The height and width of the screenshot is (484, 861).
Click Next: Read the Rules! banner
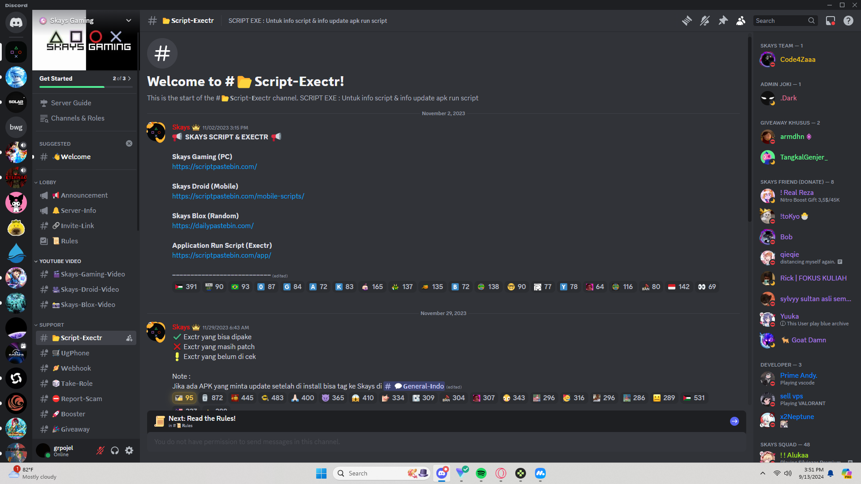(446, 421)
